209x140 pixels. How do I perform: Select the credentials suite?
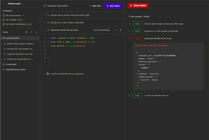pos(11,64)
